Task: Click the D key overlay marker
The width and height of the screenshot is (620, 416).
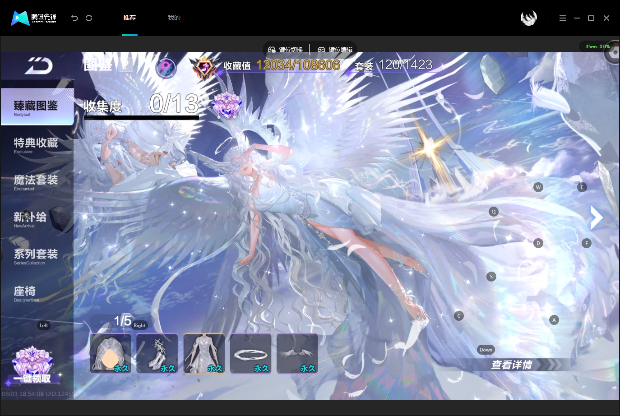Action: point(538,243)
